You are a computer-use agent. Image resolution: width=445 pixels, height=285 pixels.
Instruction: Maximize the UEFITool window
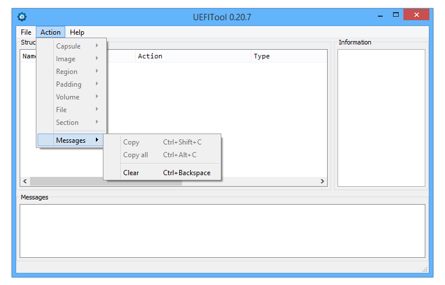(396, 15)
